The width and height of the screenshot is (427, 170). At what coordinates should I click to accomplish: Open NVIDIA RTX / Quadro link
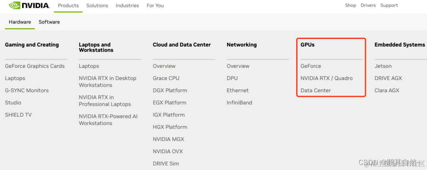point(326,78)
